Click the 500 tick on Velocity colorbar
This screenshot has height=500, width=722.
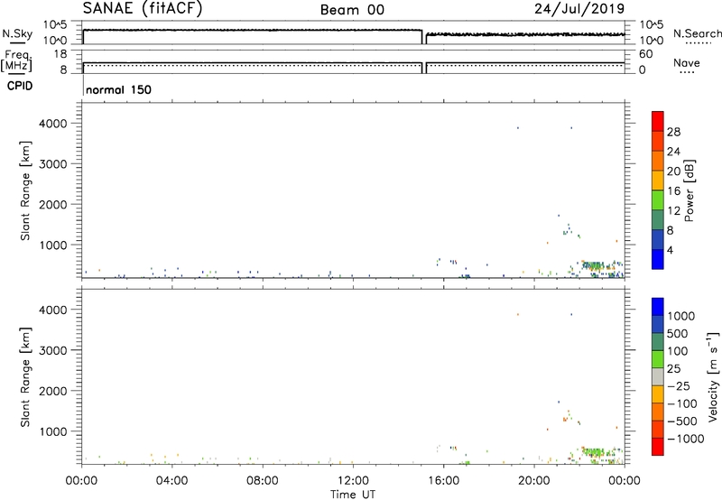pos(678,333)
